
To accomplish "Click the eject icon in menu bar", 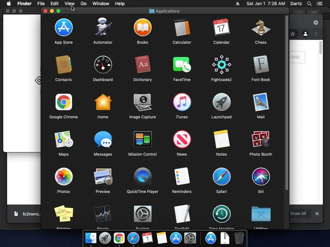I will 238,4.
